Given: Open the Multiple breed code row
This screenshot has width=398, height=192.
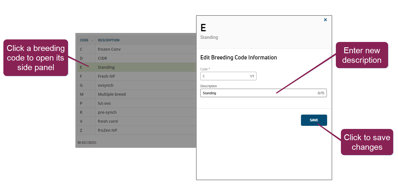Looking at the screenshot, I should [112, 94].
